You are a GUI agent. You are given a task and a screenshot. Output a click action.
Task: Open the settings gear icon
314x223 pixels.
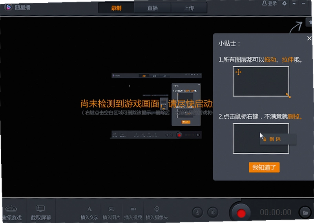(x=284, y=4)
